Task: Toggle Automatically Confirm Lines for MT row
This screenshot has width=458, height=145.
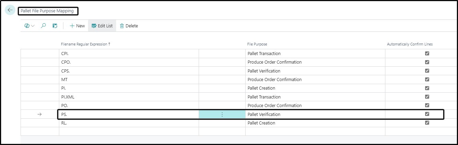Action: click(427, 79)
